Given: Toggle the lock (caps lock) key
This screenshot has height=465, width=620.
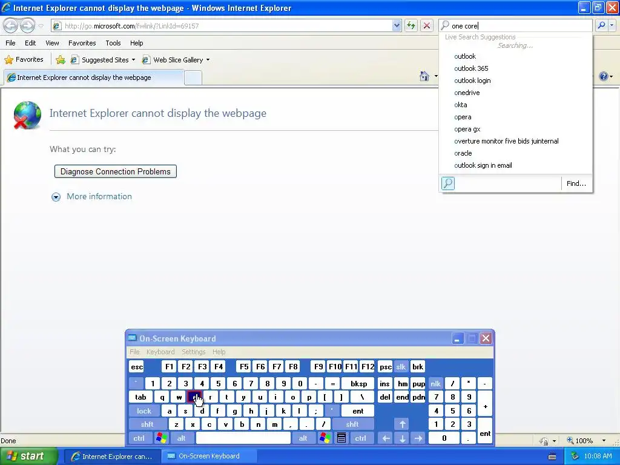Looking at the screenshot, I should 144,411.
